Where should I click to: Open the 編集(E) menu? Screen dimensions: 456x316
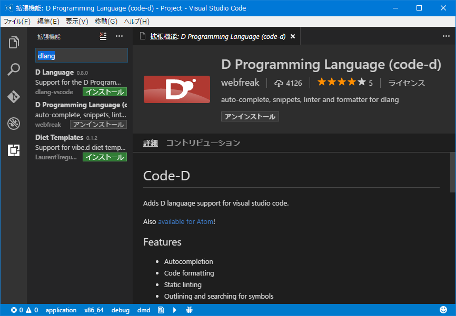pos(48,22)
